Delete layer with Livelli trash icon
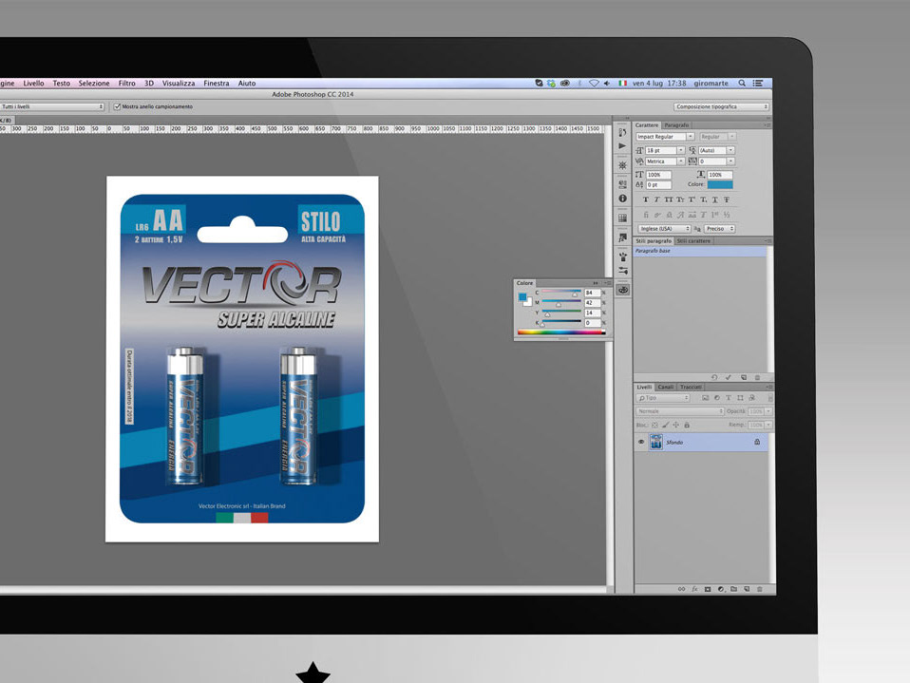 (x=760, y=589)
